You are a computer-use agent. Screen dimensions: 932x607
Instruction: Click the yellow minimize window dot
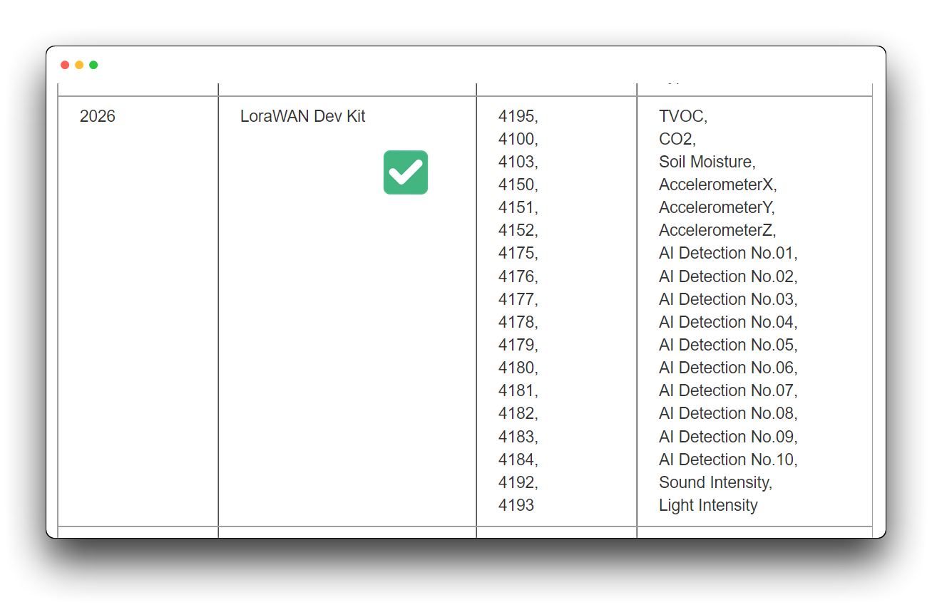pyautogui.click(x=79, y=65)
